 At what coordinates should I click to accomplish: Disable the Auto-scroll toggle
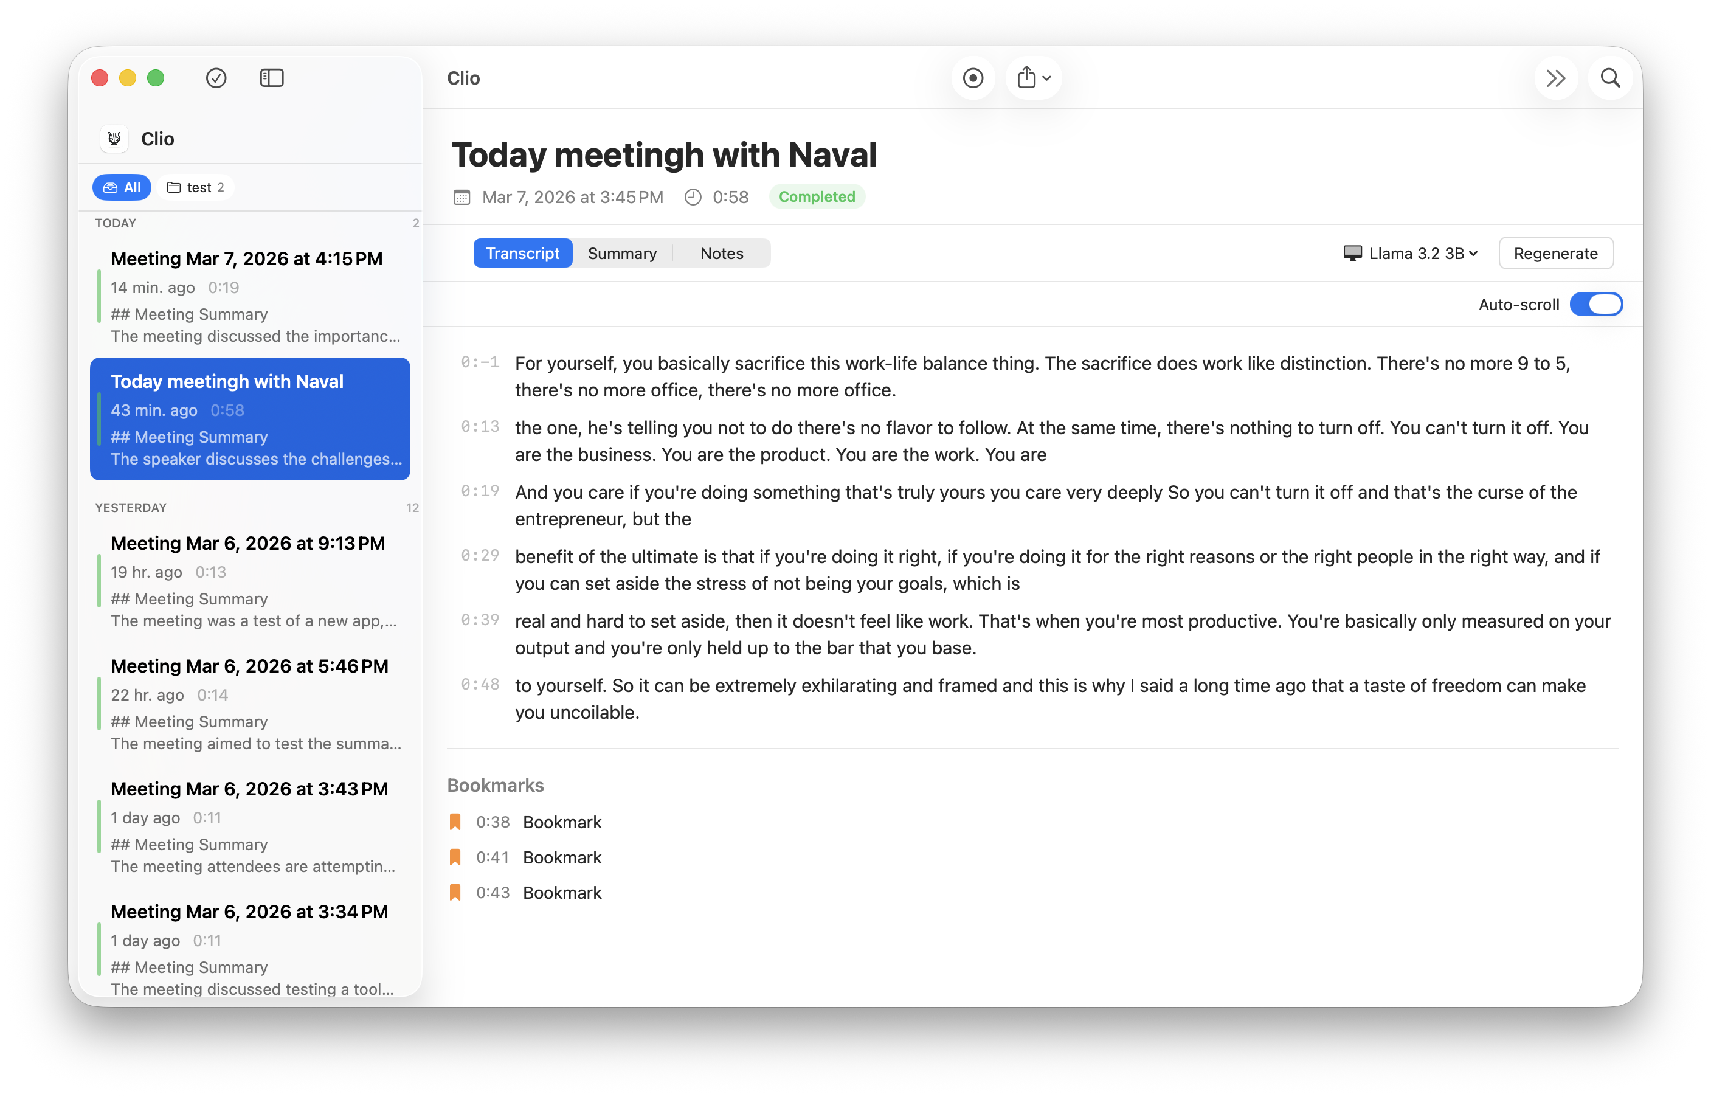1597,304
